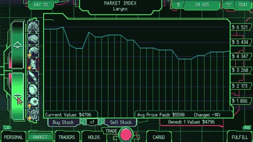Select the eyeball organ icon
The image size is (253, 142).
click(33, 102)
